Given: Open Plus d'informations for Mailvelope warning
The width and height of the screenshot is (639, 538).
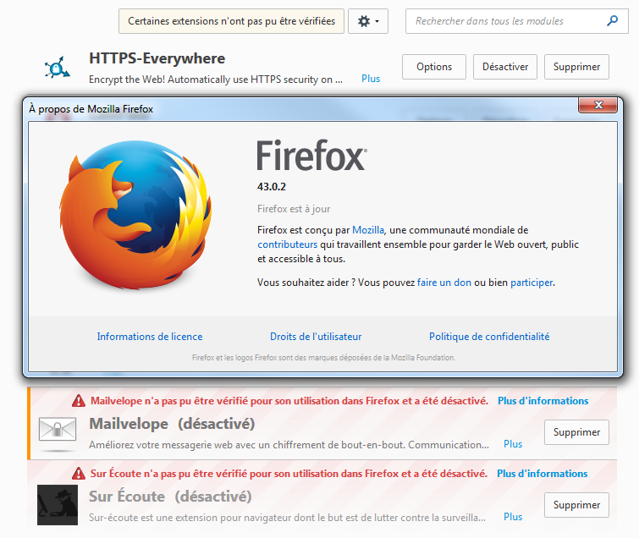Looking at the screenshot, I should click(x=543, y=401).
